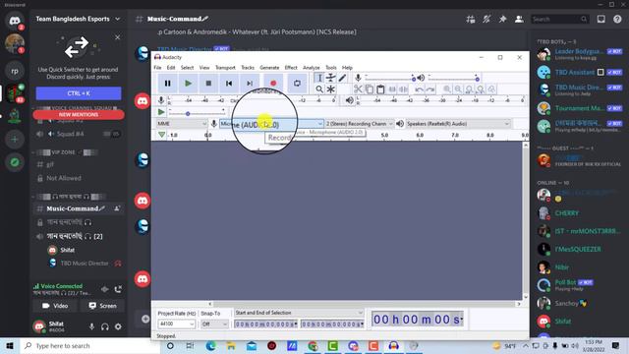Screen dimensions: 629x354
Task: Toggle Discord microphone mute
Action: [x=91, y=326]
